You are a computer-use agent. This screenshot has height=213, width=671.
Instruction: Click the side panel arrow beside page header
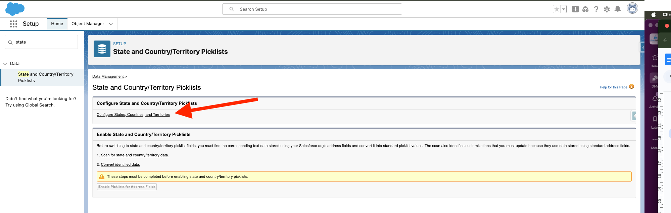click(x=642, y=47)
